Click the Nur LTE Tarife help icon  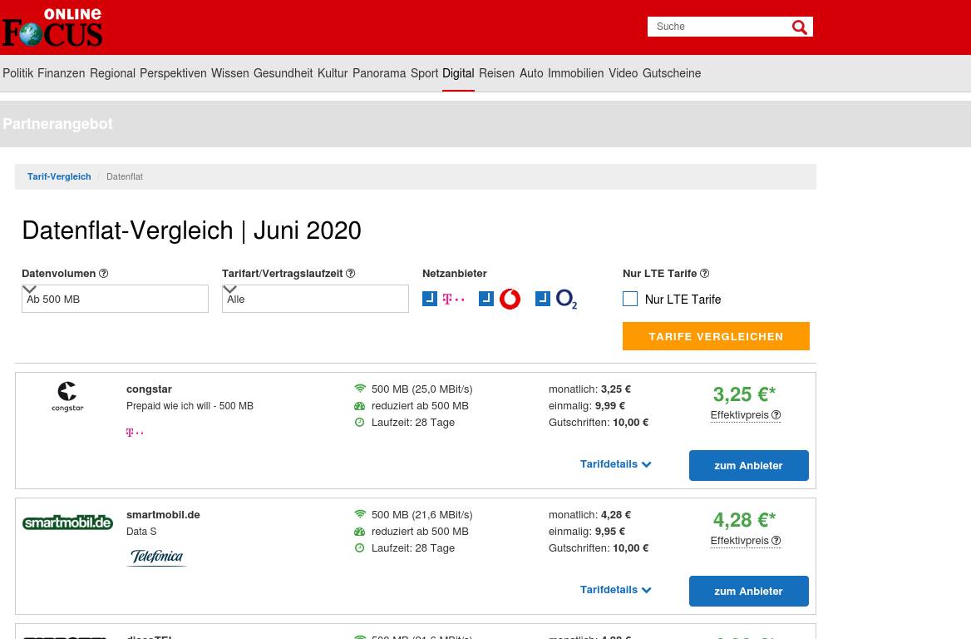704,274
